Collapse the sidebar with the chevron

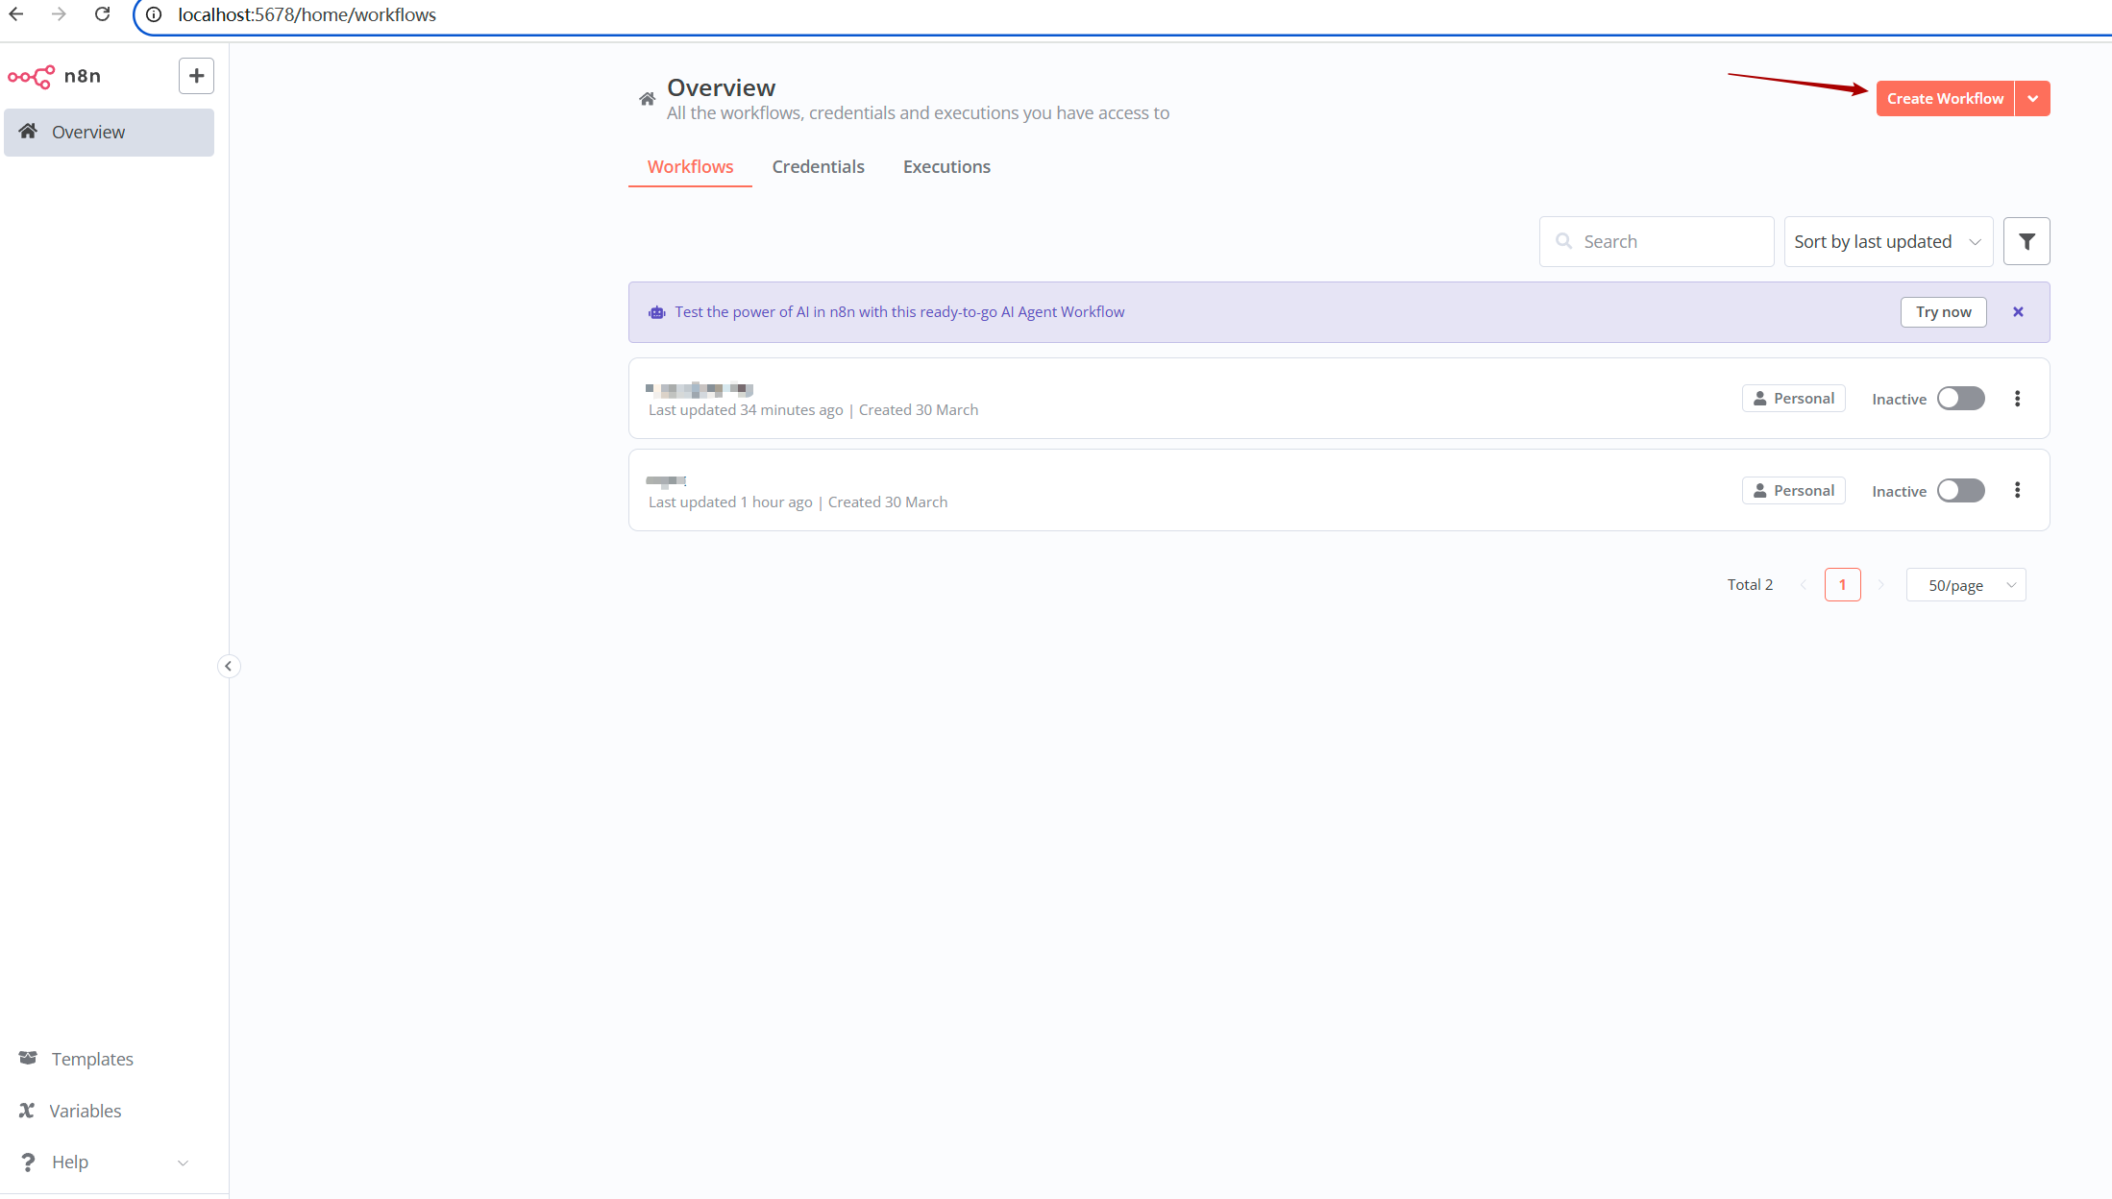[229, 666]
